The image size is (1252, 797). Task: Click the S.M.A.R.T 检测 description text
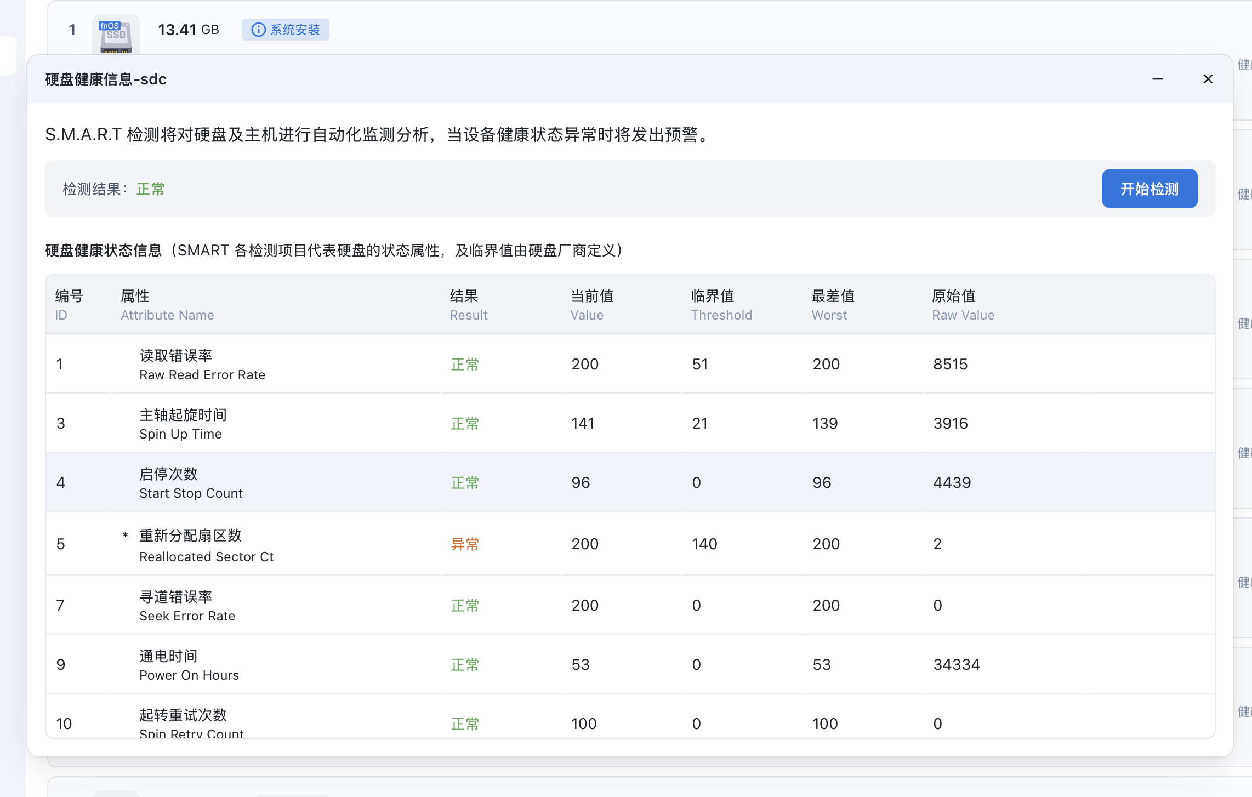pos(379,134)
